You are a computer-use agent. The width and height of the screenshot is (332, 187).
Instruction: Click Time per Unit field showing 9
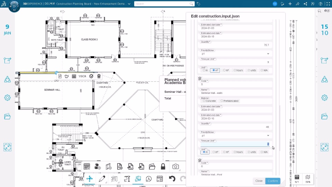click(235, 62)
